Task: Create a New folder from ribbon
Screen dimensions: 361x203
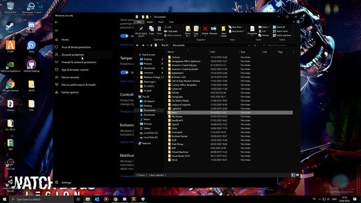Action: point(223,31)
